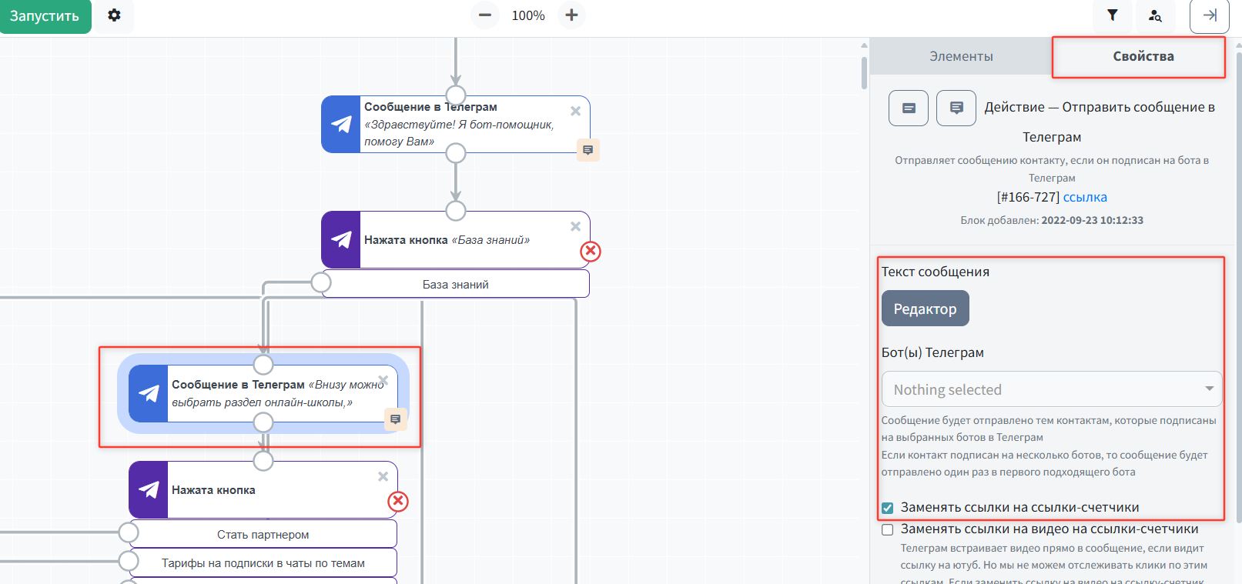Follow the «ссылка» block link
The width and height of the screenshot is (1242, 584).
(x=1085, y=197)
